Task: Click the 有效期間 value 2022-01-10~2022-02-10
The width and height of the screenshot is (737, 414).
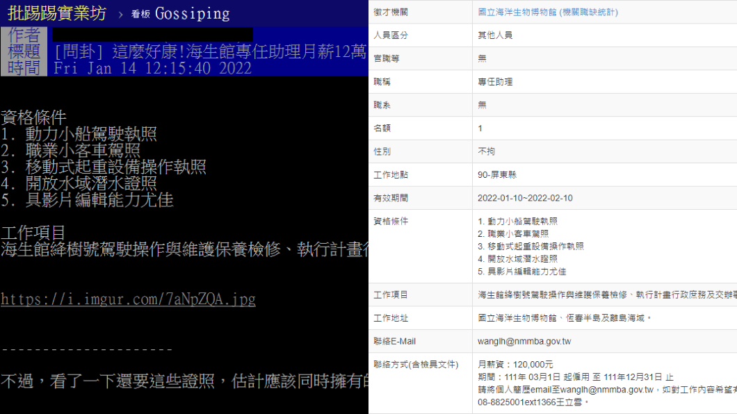Action: [x=525, y=198]
